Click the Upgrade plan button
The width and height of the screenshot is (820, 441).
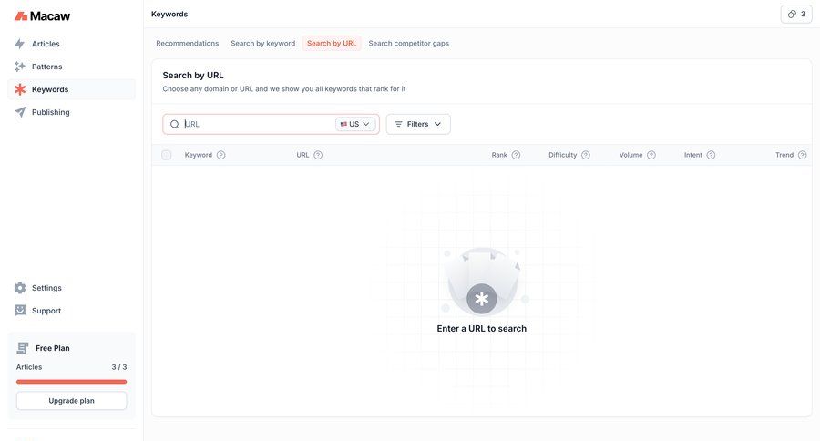click(71, 400)
